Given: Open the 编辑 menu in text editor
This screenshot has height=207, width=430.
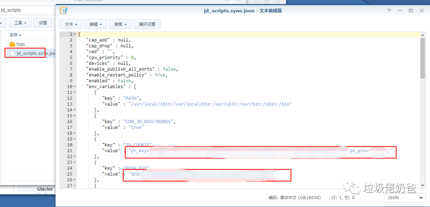Looking at the screenshot, I should click(96, 24).
